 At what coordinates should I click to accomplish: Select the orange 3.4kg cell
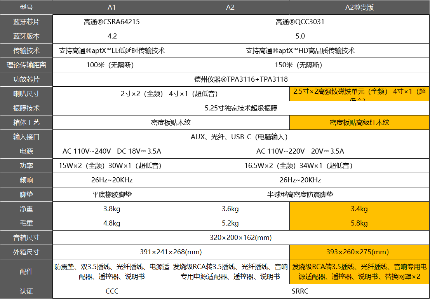pyautogui.click(x=360, y=209)
